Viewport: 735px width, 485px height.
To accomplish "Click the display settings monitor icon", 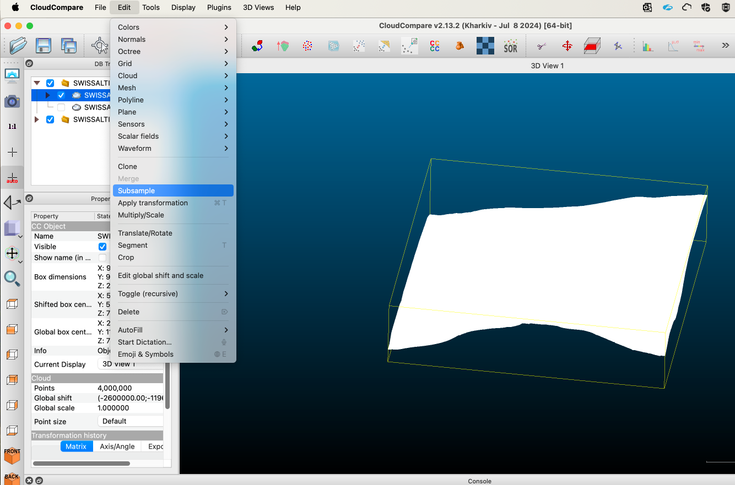I will tap(12, 76).
